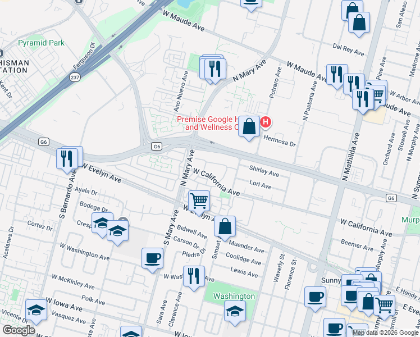
Task: Click the restaurant marker on W Washington Ave
Action: [194, 277]
